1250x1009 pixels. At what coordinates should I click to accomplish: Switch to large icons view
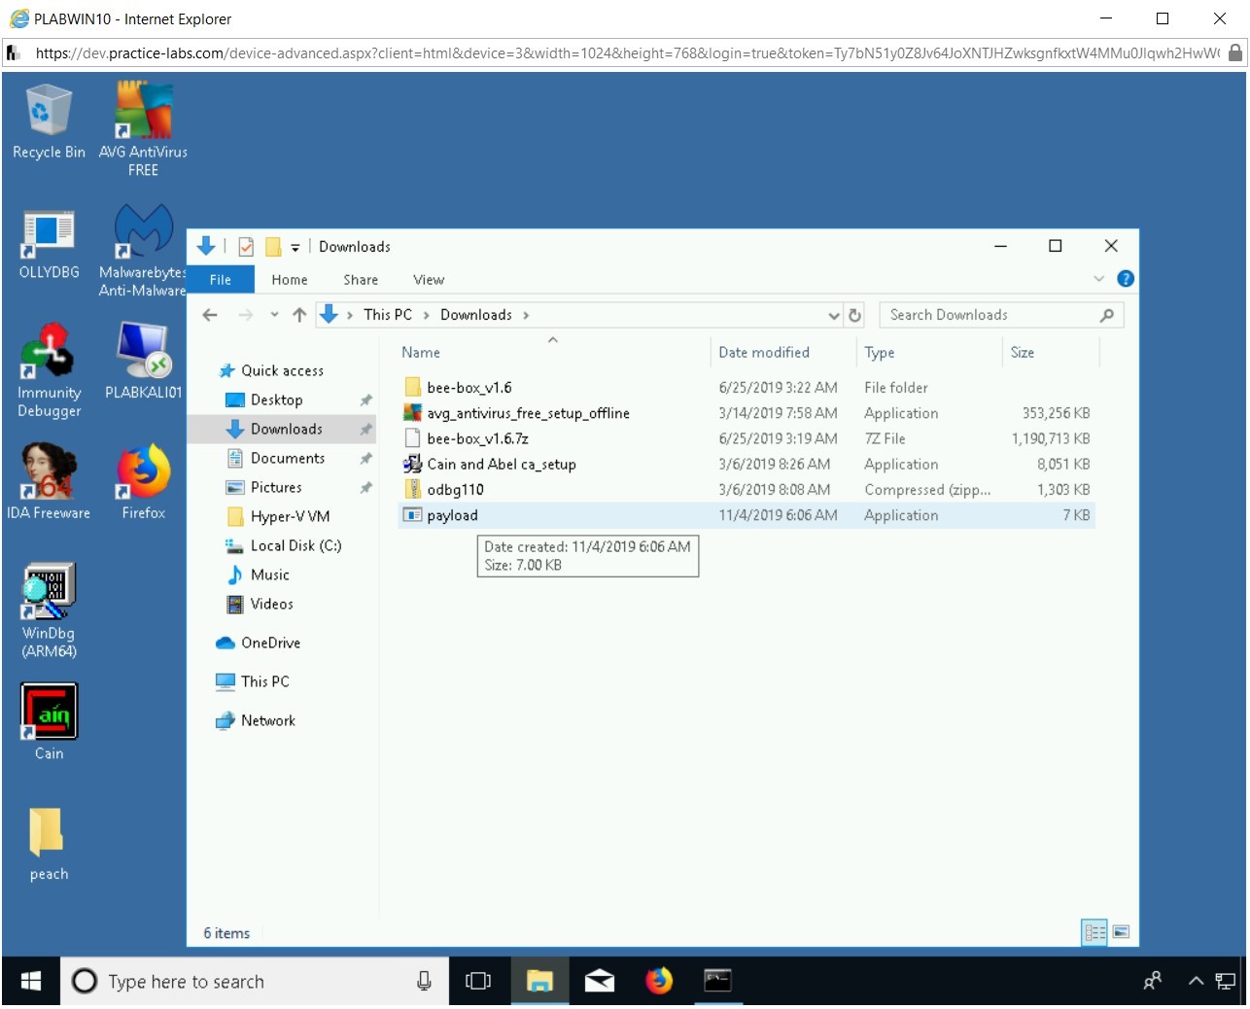click(1121, 932)
